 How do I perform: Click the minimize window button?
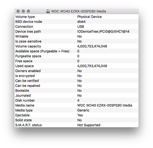coord(23,11)
